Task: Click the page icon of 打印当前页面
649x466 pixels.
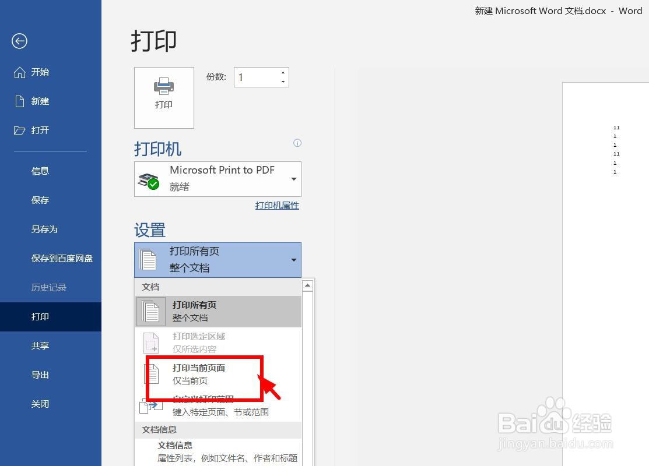Action: coord(152,374)
